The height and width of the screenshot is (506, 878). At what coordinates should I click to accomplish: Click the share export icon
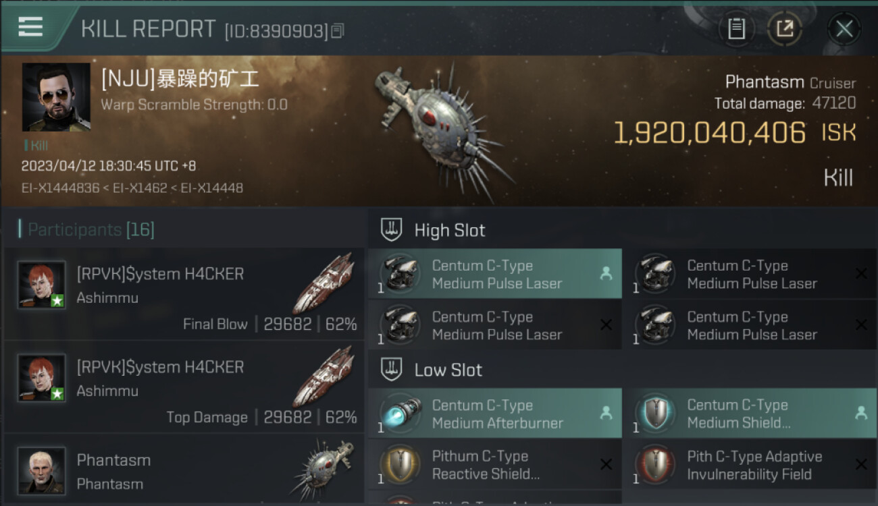[x=785, y=28]
